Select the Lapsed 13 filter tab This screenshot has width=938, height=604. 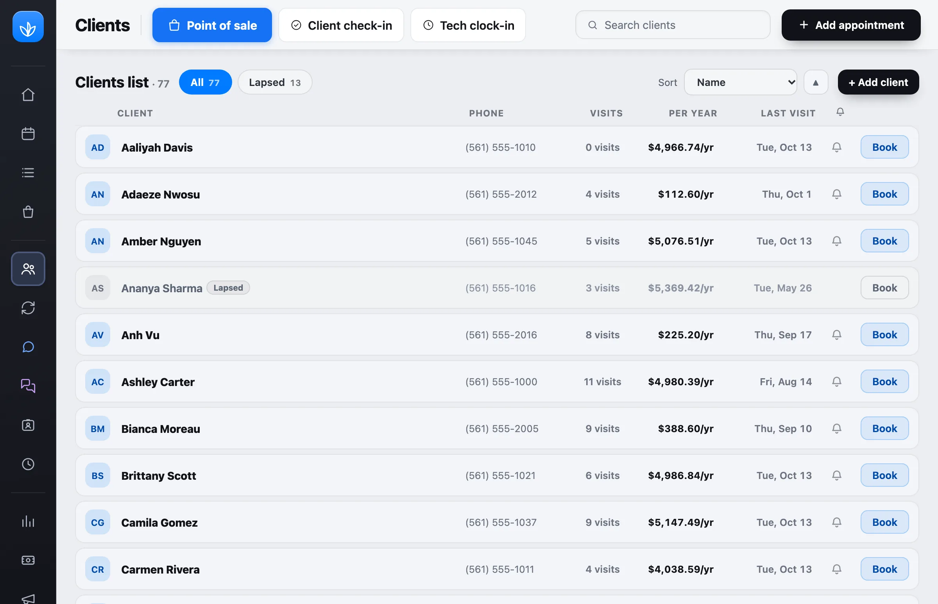pyautogui.click(x=275, y=82)
